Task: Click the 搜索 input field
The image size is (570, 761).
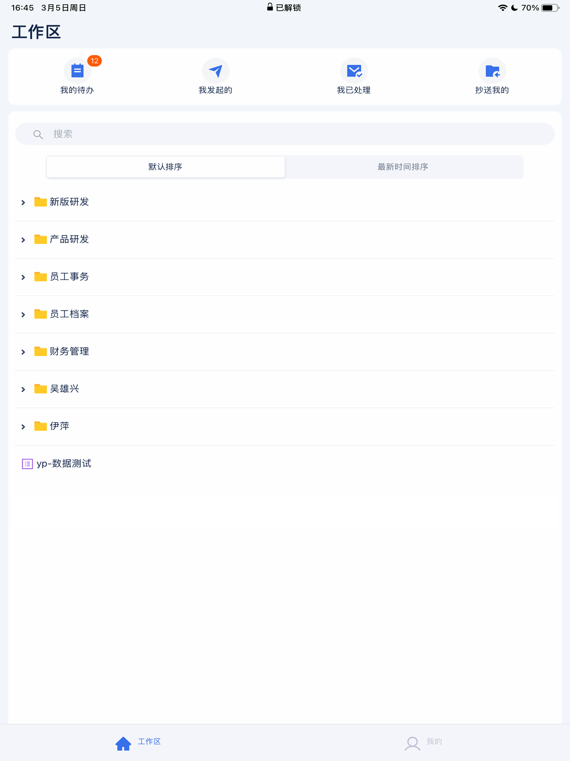Action: (x=285, y=134)
